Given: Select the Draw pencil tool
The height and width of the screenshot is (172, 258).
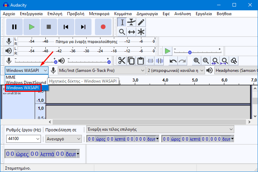Looking at the screenshot, I should pos(141,22).
